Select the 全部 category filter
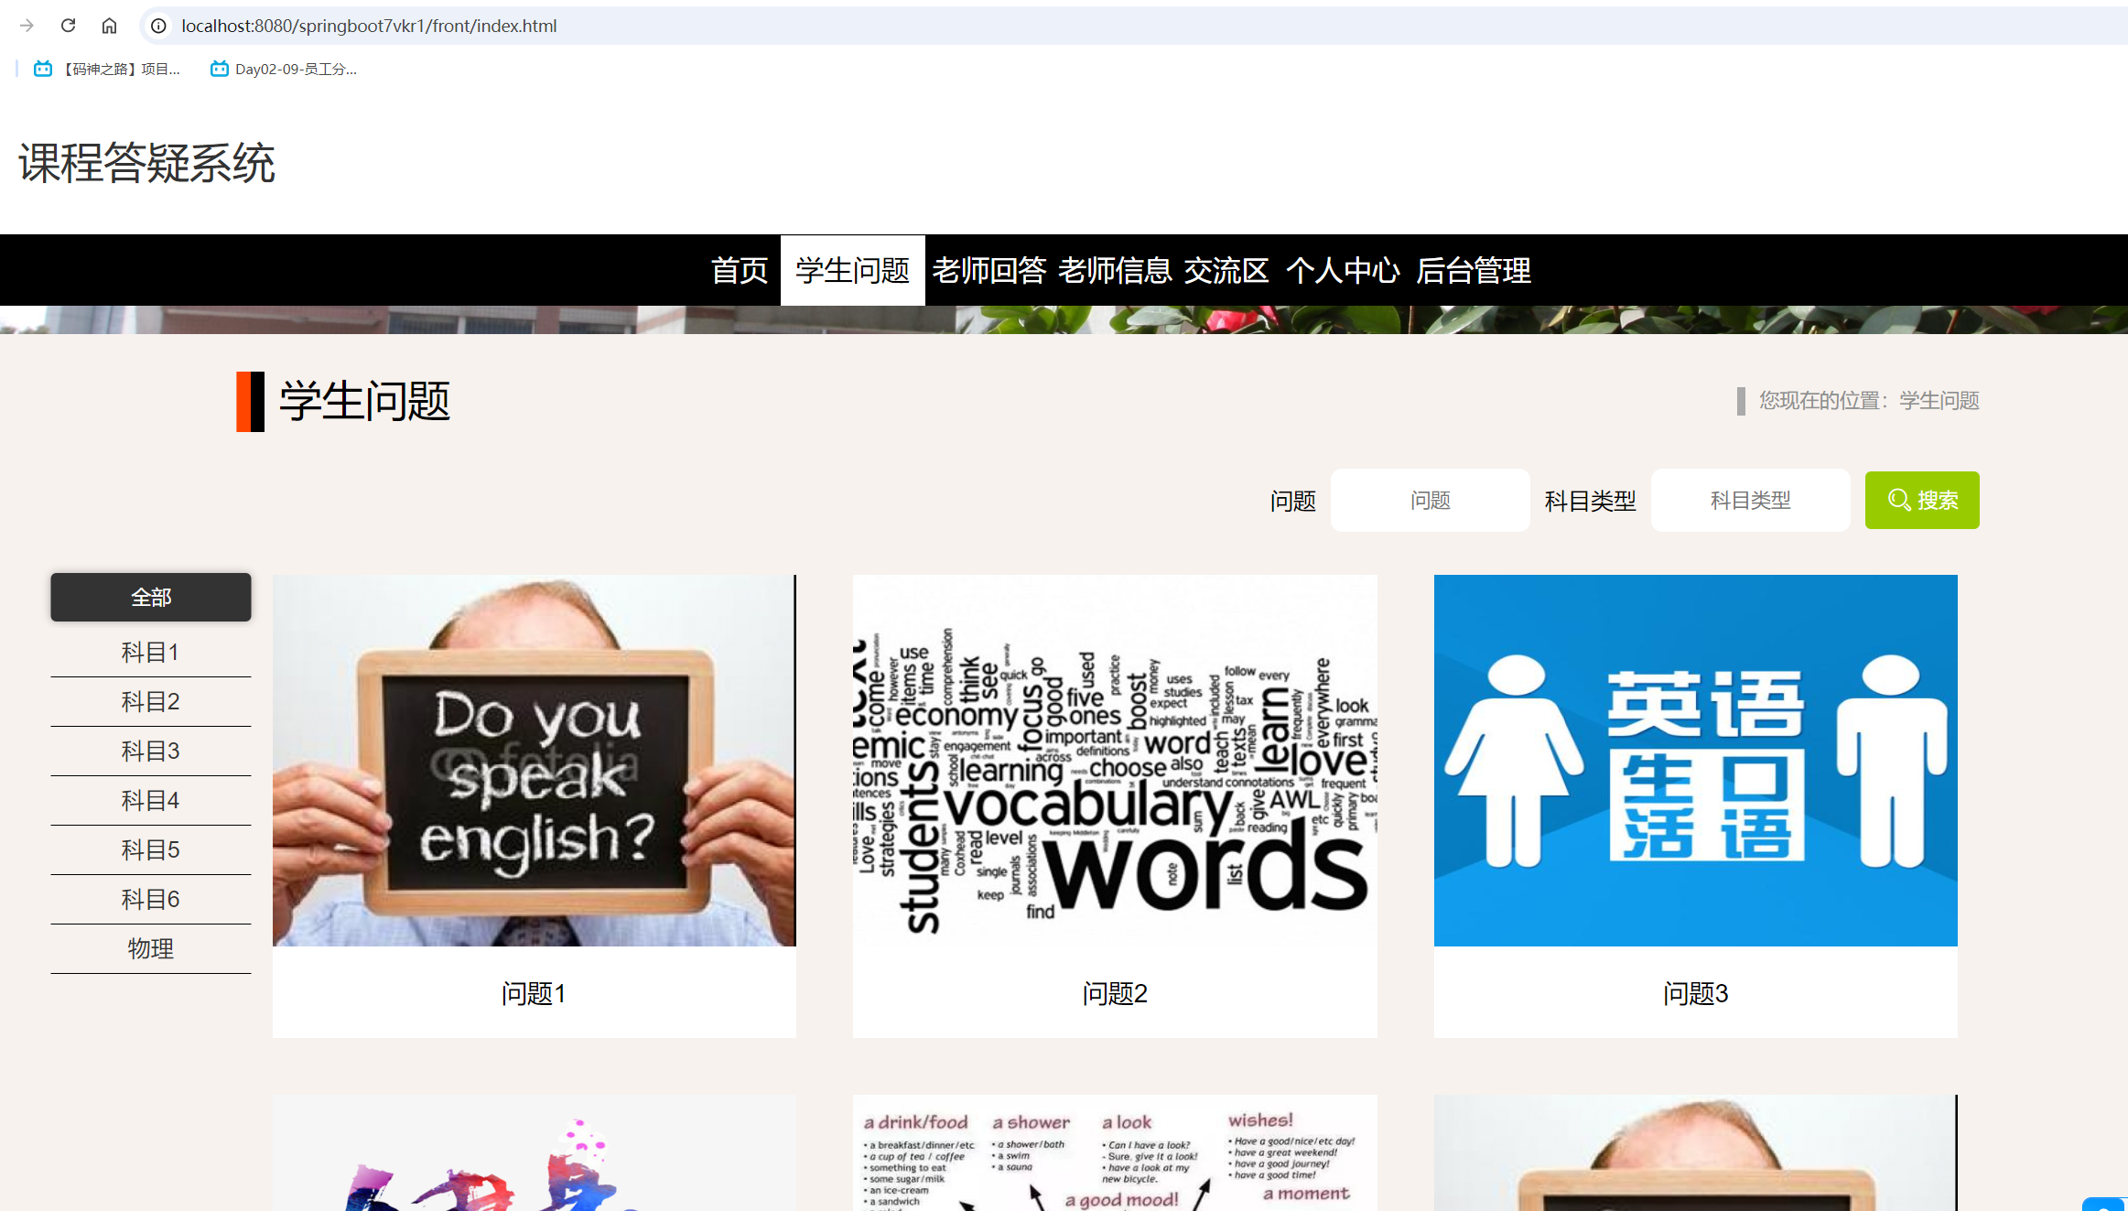 click(x=150, y=597)
